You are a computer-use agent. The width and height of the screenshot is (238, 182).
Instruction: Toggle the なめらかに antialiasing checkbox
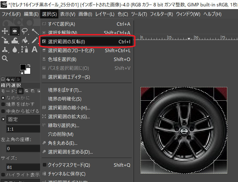click(3, 98)
